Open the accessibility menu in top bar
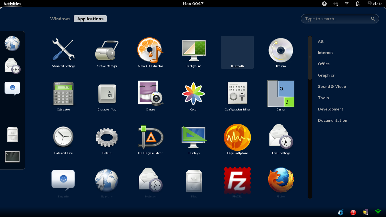This screenshot has width=386, height=217. click(324, 4)
